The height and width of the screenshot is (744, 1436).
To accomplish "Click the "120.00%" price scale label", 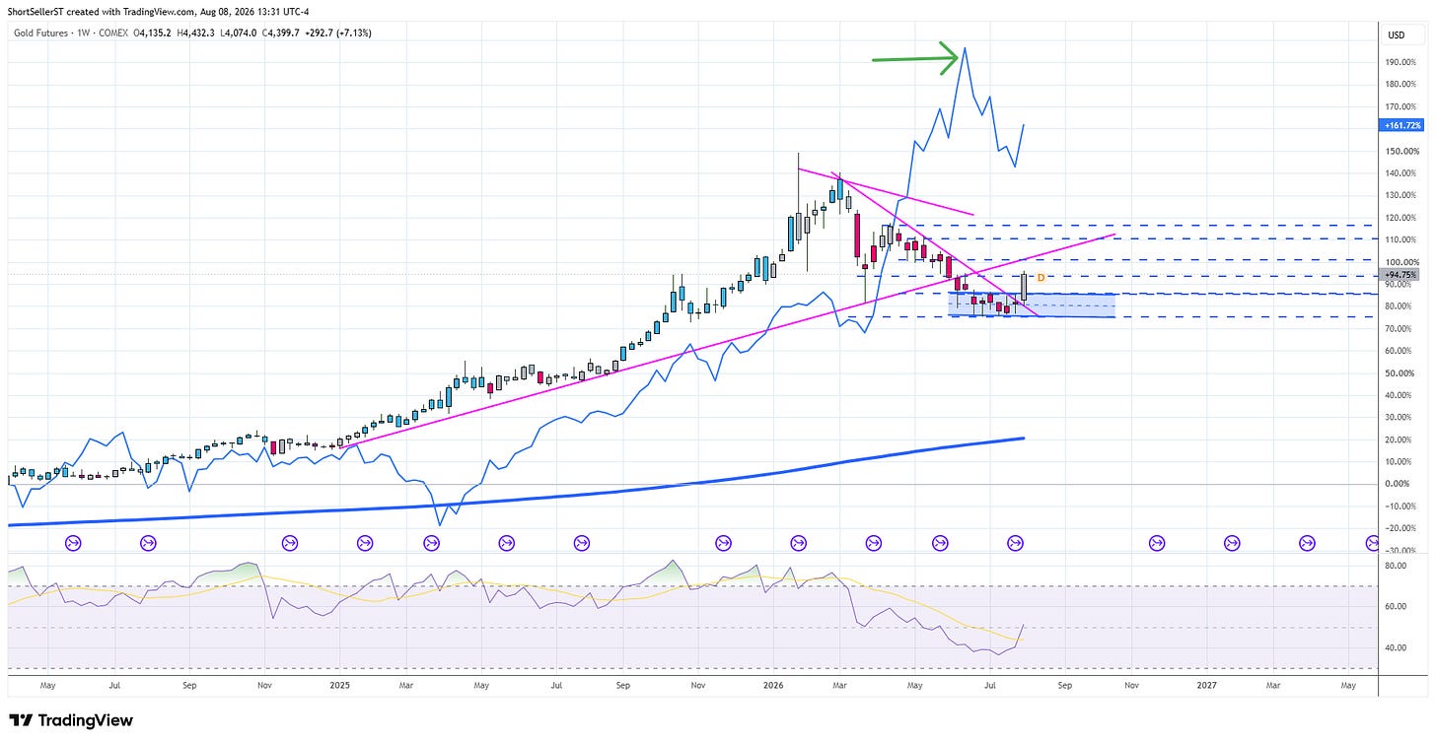I will pyautogui.click(x=1402, y=218).
